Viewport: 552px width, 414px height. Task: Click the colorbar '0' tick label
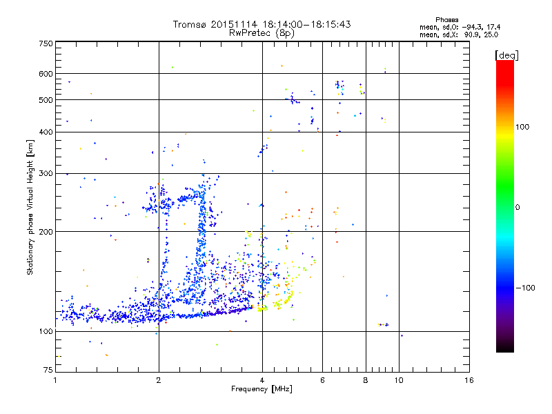(x=517, y=208)
